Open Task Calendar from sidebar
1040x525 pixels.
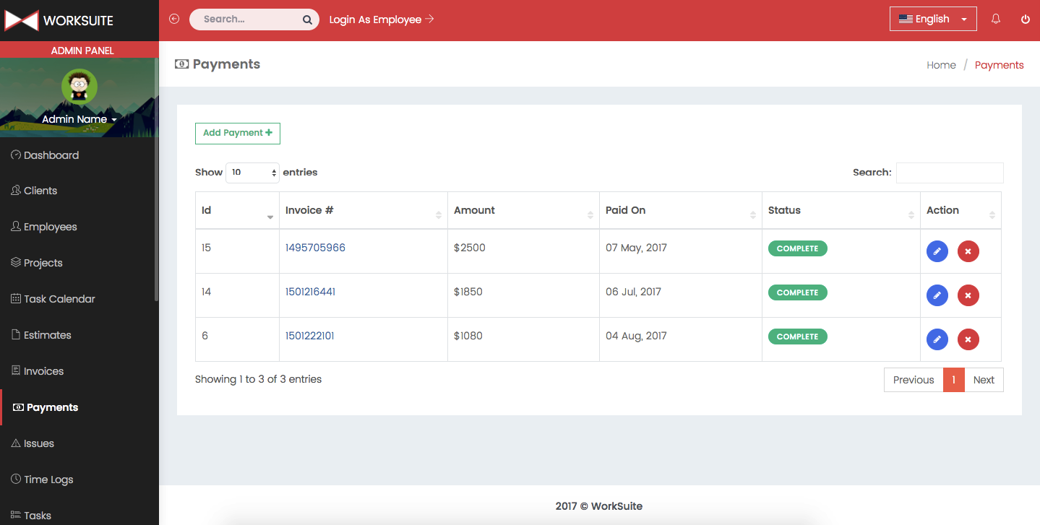59,299
